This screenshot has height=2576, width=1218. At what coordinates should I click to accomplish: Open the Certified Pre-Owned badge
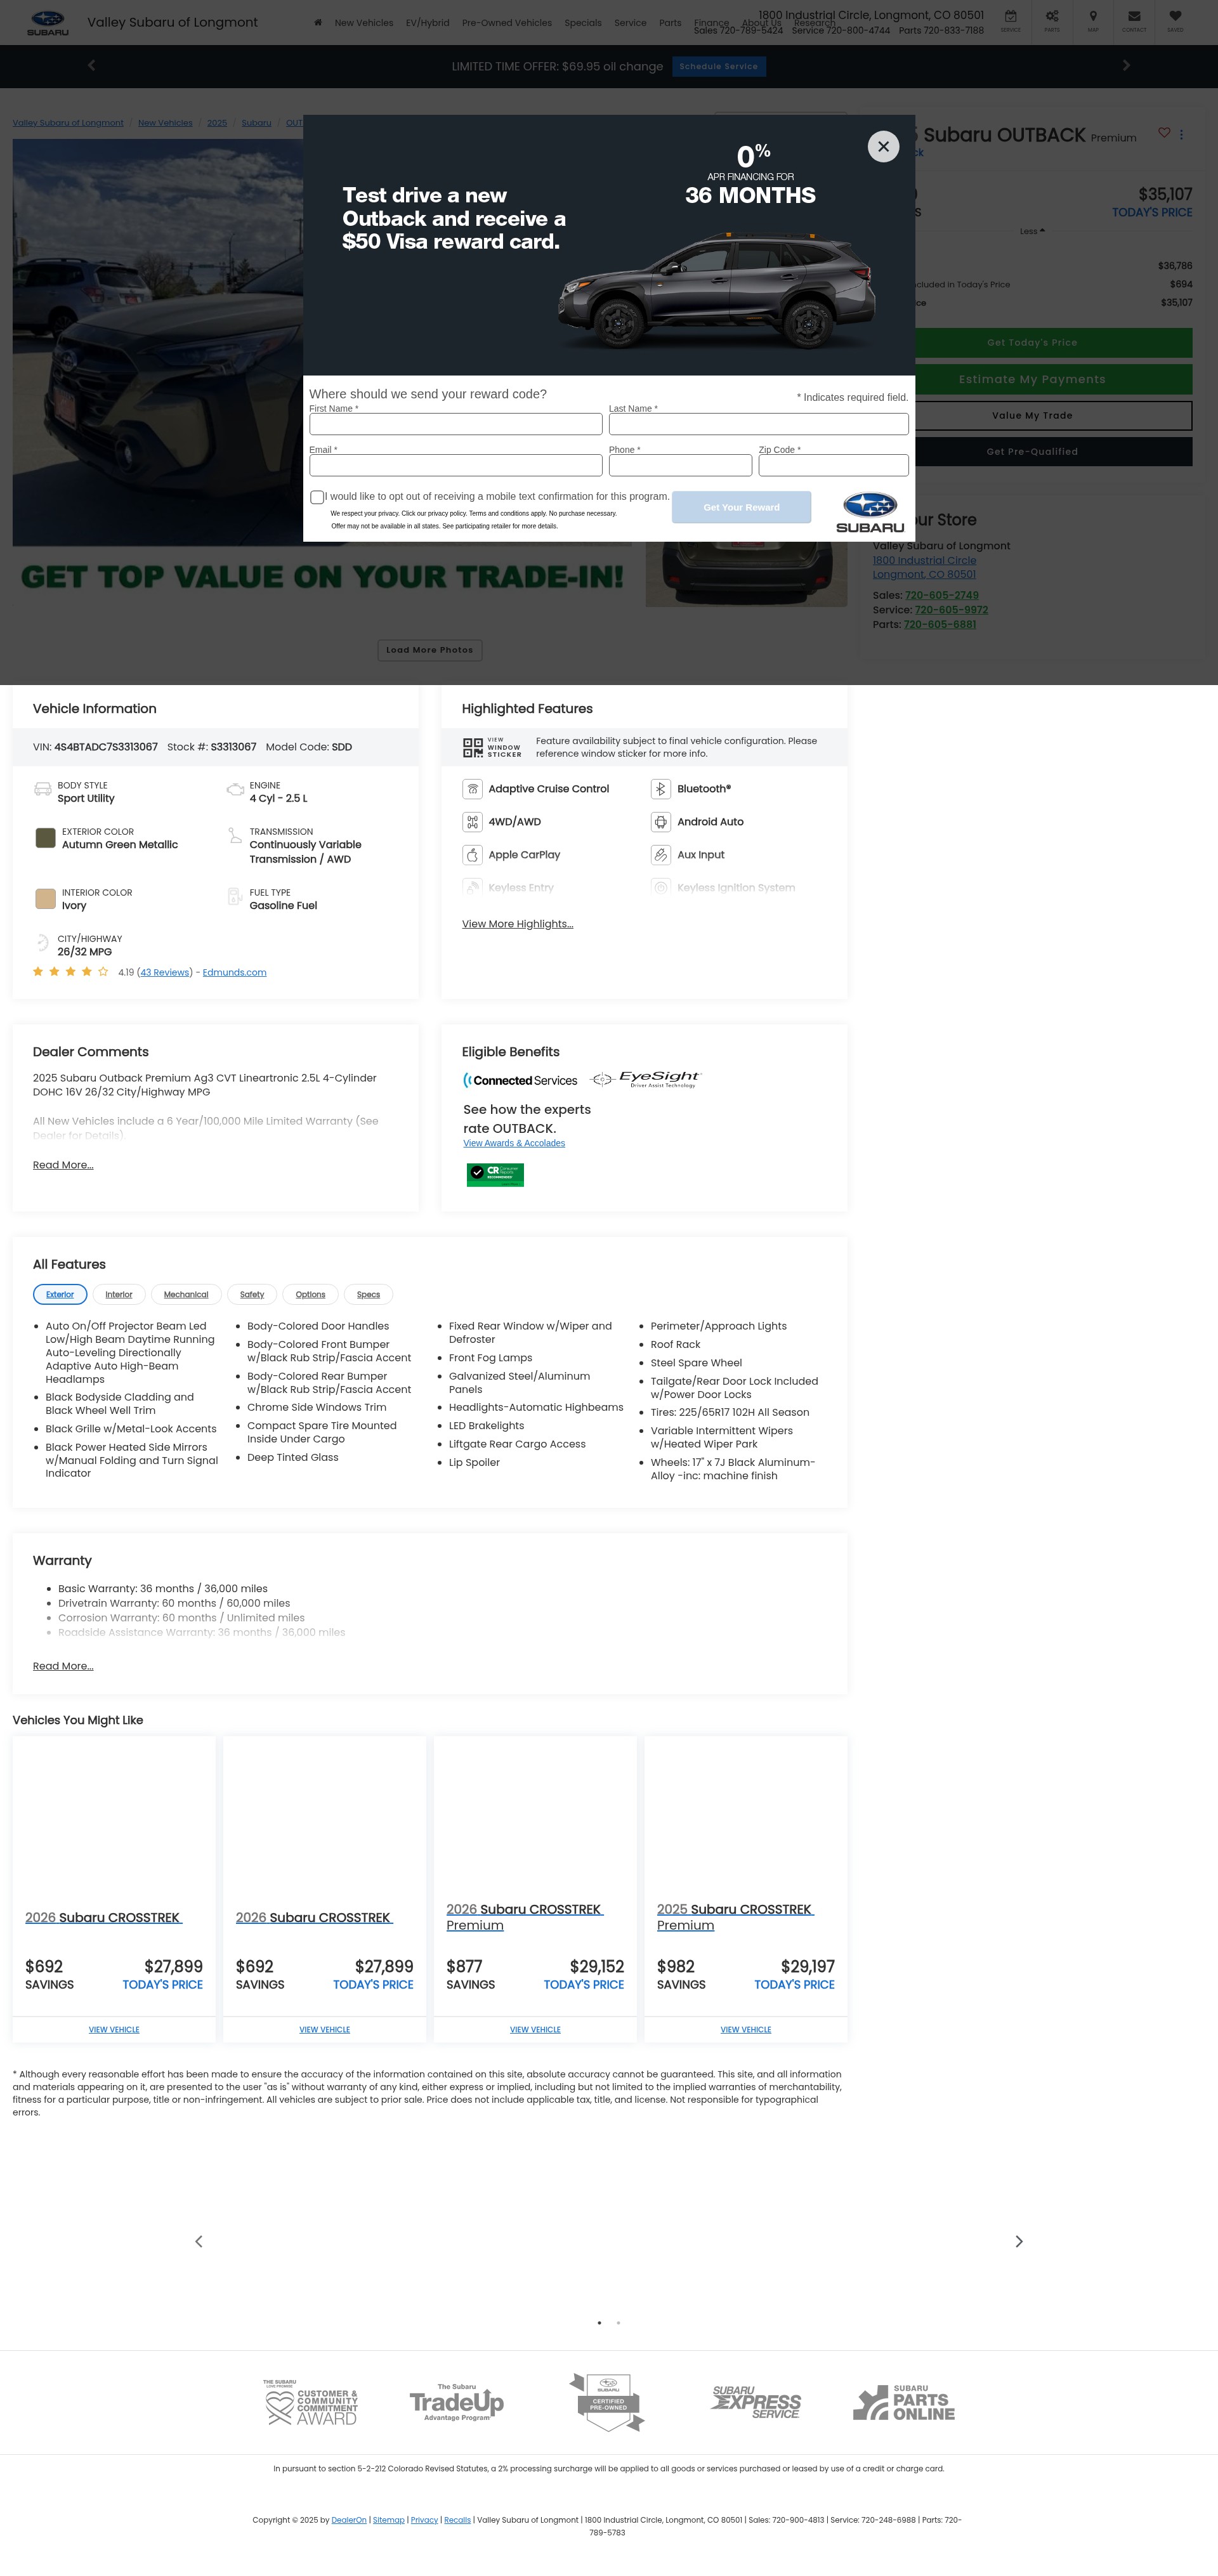[x=607, y=2401]
